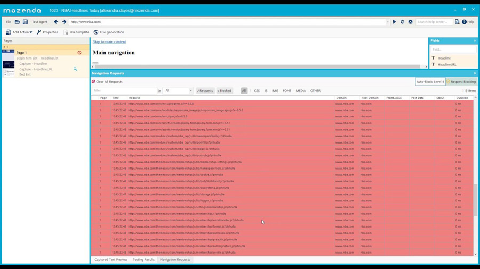Refresh the page with the reload icon
Viewport: 480px width, 269px height.
[402, 22]
